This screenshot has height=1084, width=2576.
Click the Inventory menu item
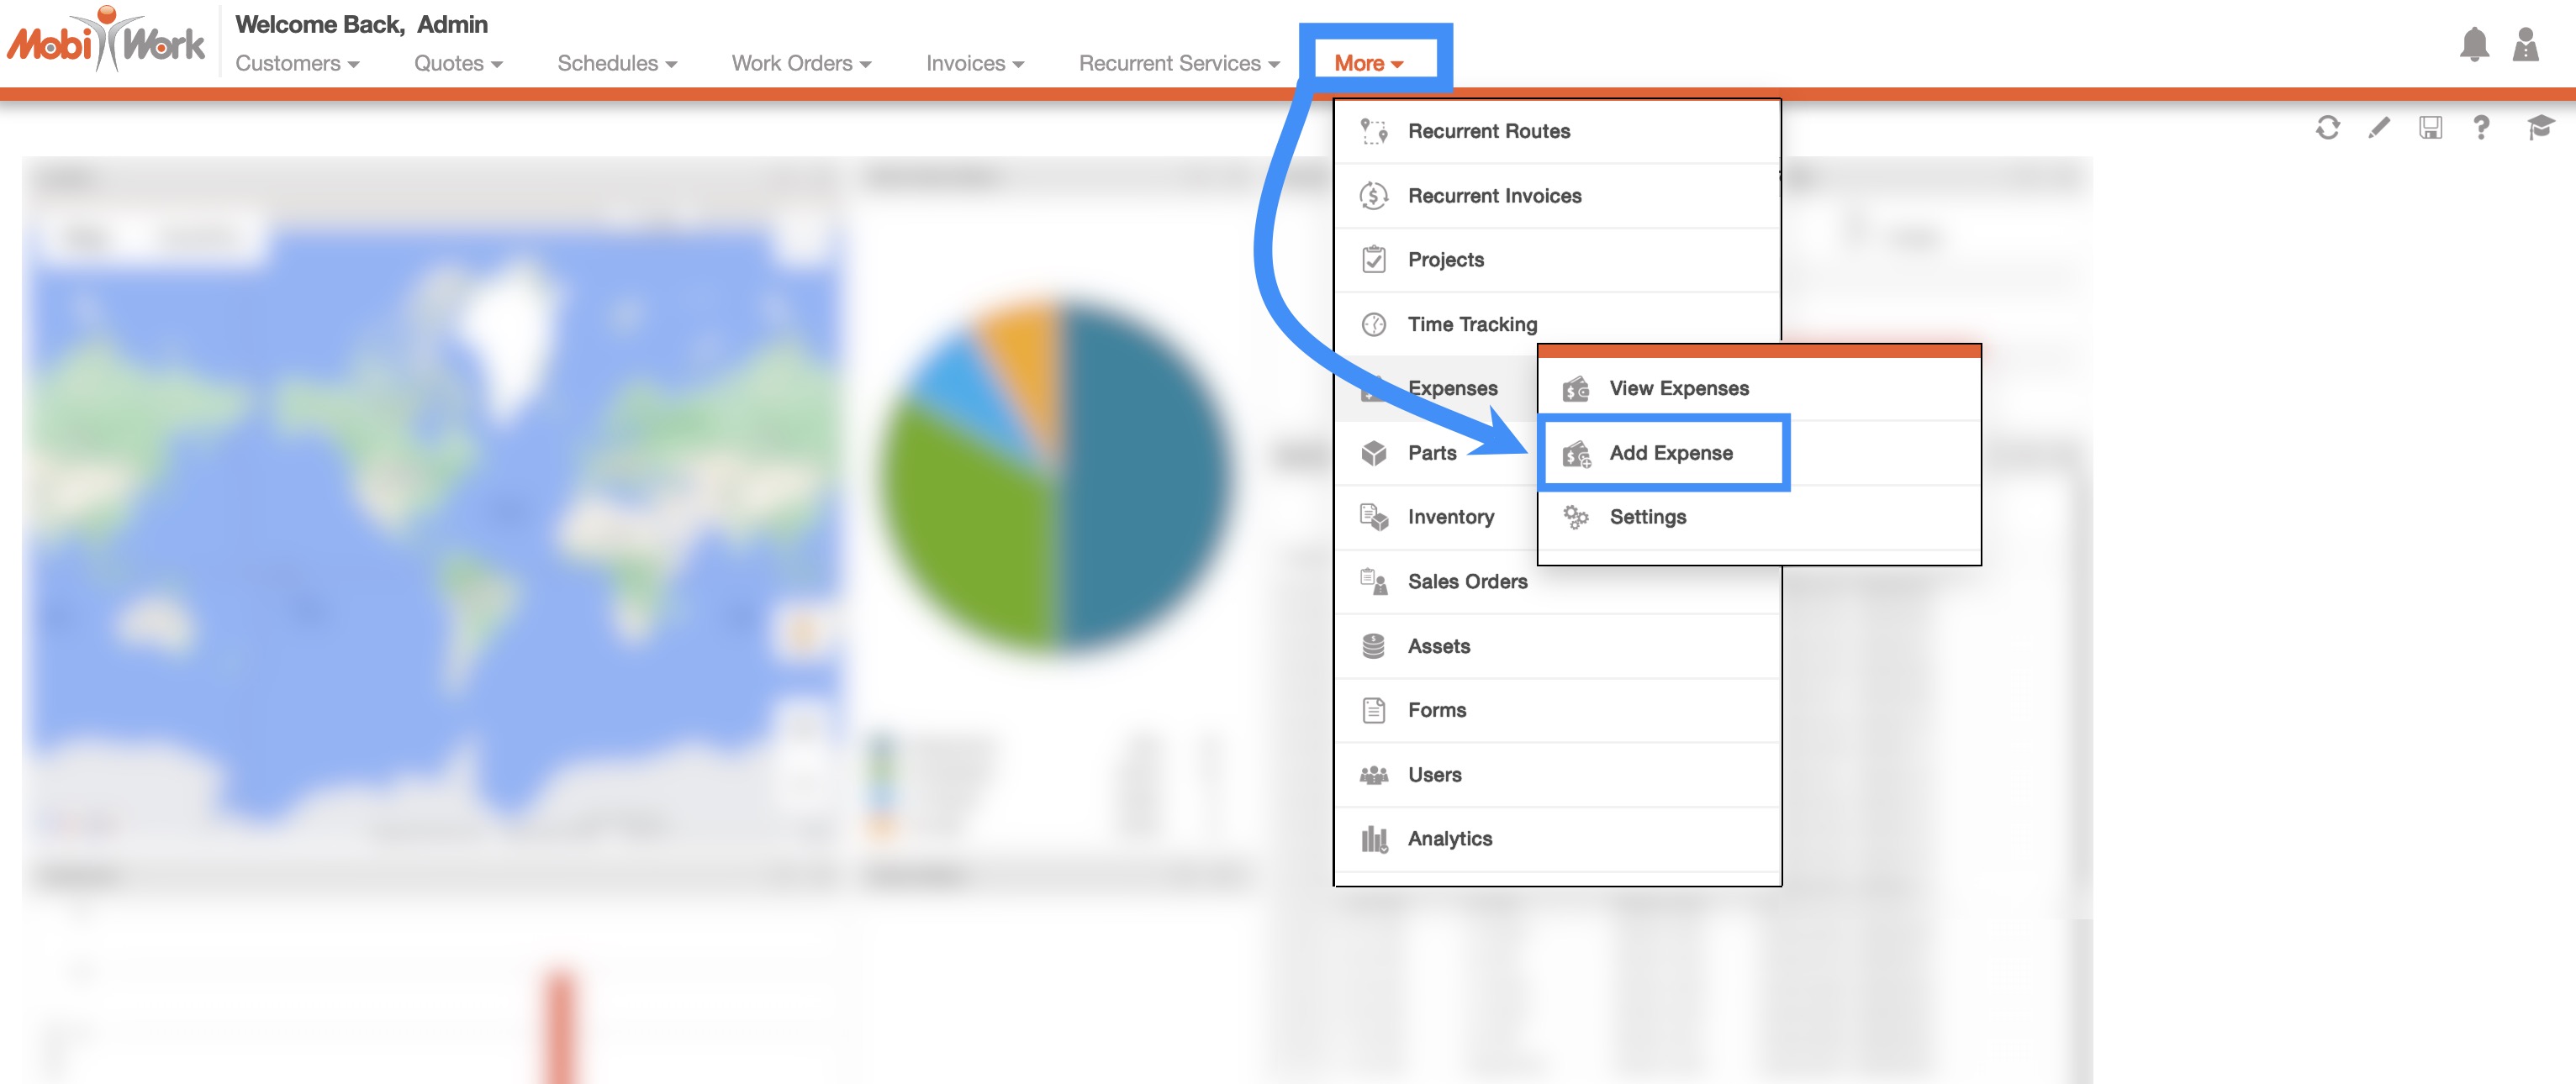tap(1450, 518)
